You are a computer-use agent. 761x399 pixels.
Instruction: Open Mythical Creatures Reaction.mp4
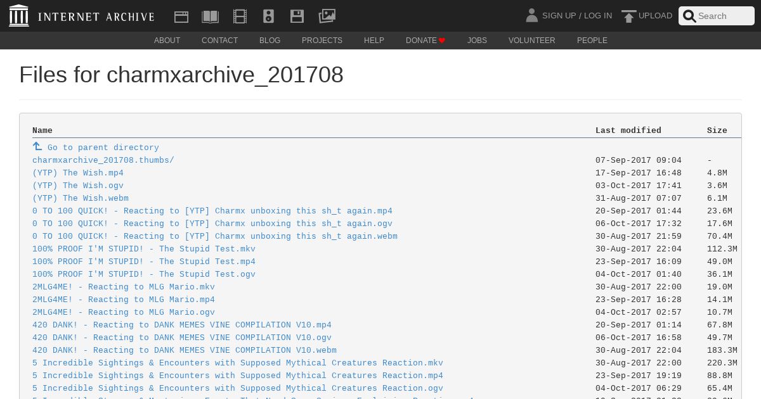(x=238, y=376)
